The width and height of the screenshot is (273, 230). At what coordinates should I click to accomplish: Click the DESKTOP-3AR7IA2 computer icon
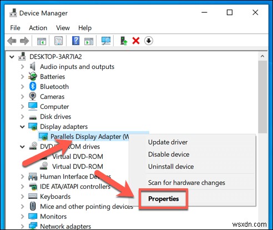coord(22,57)
